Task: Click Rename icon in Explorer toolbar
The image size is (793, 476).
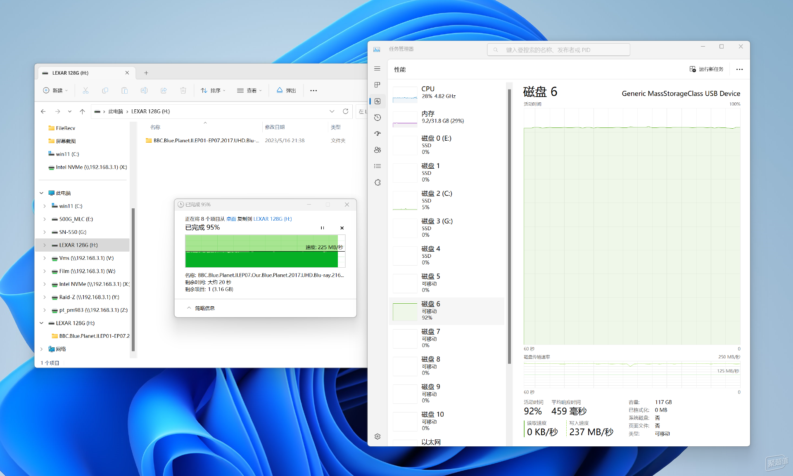Action: click(x=144, y=90)
